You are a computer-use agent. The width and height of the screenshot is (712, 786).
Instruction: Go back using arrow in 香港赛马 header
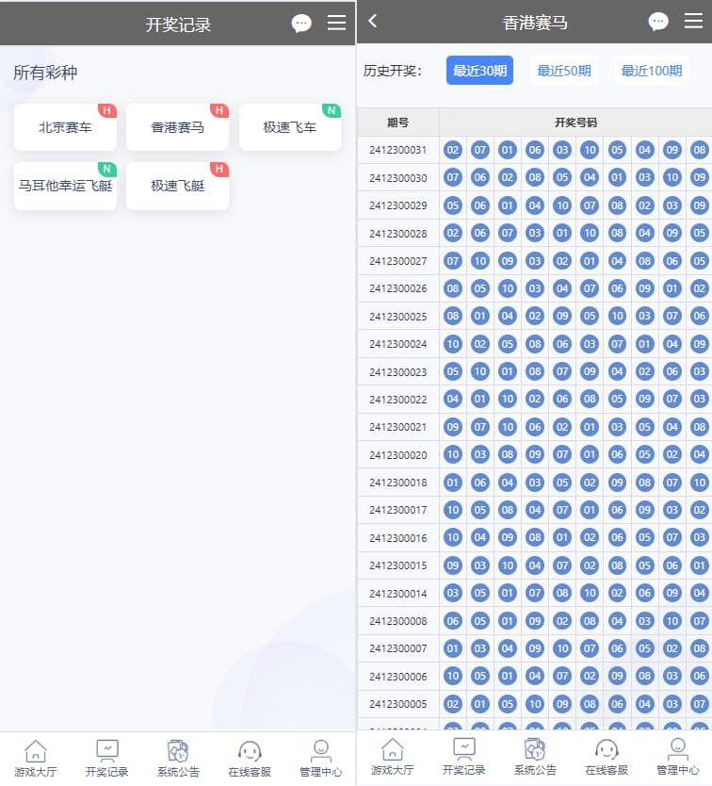click(x=373, y=22)
